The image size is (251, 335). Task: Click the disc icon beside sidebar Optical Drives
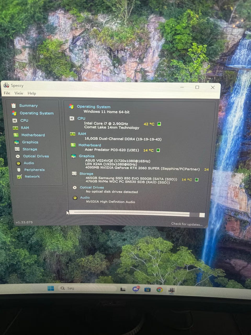(x=18, y=156)
